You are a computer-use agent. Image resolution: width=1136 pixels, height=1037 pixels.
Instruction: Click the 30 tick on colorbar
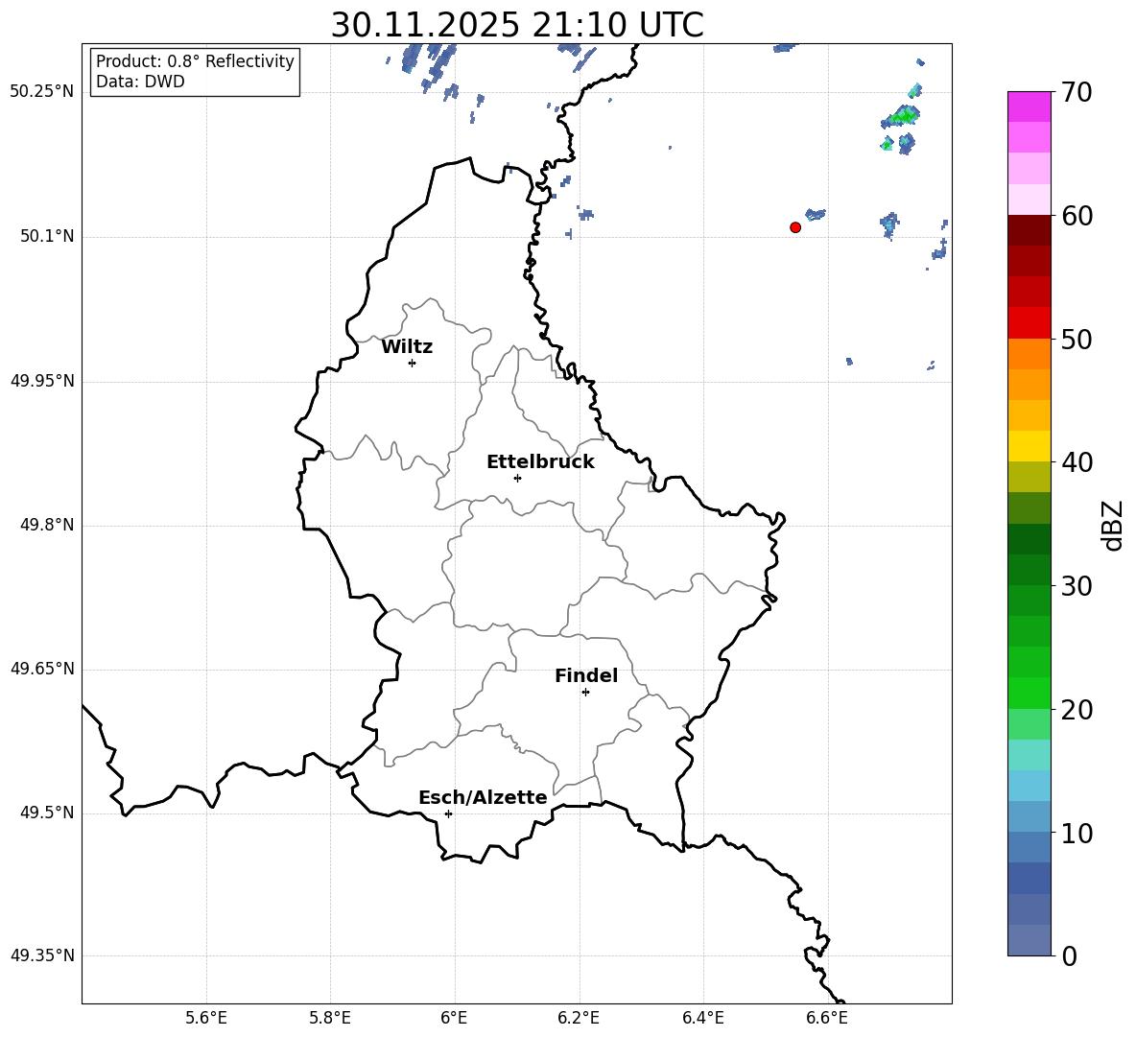[1077, 586]
